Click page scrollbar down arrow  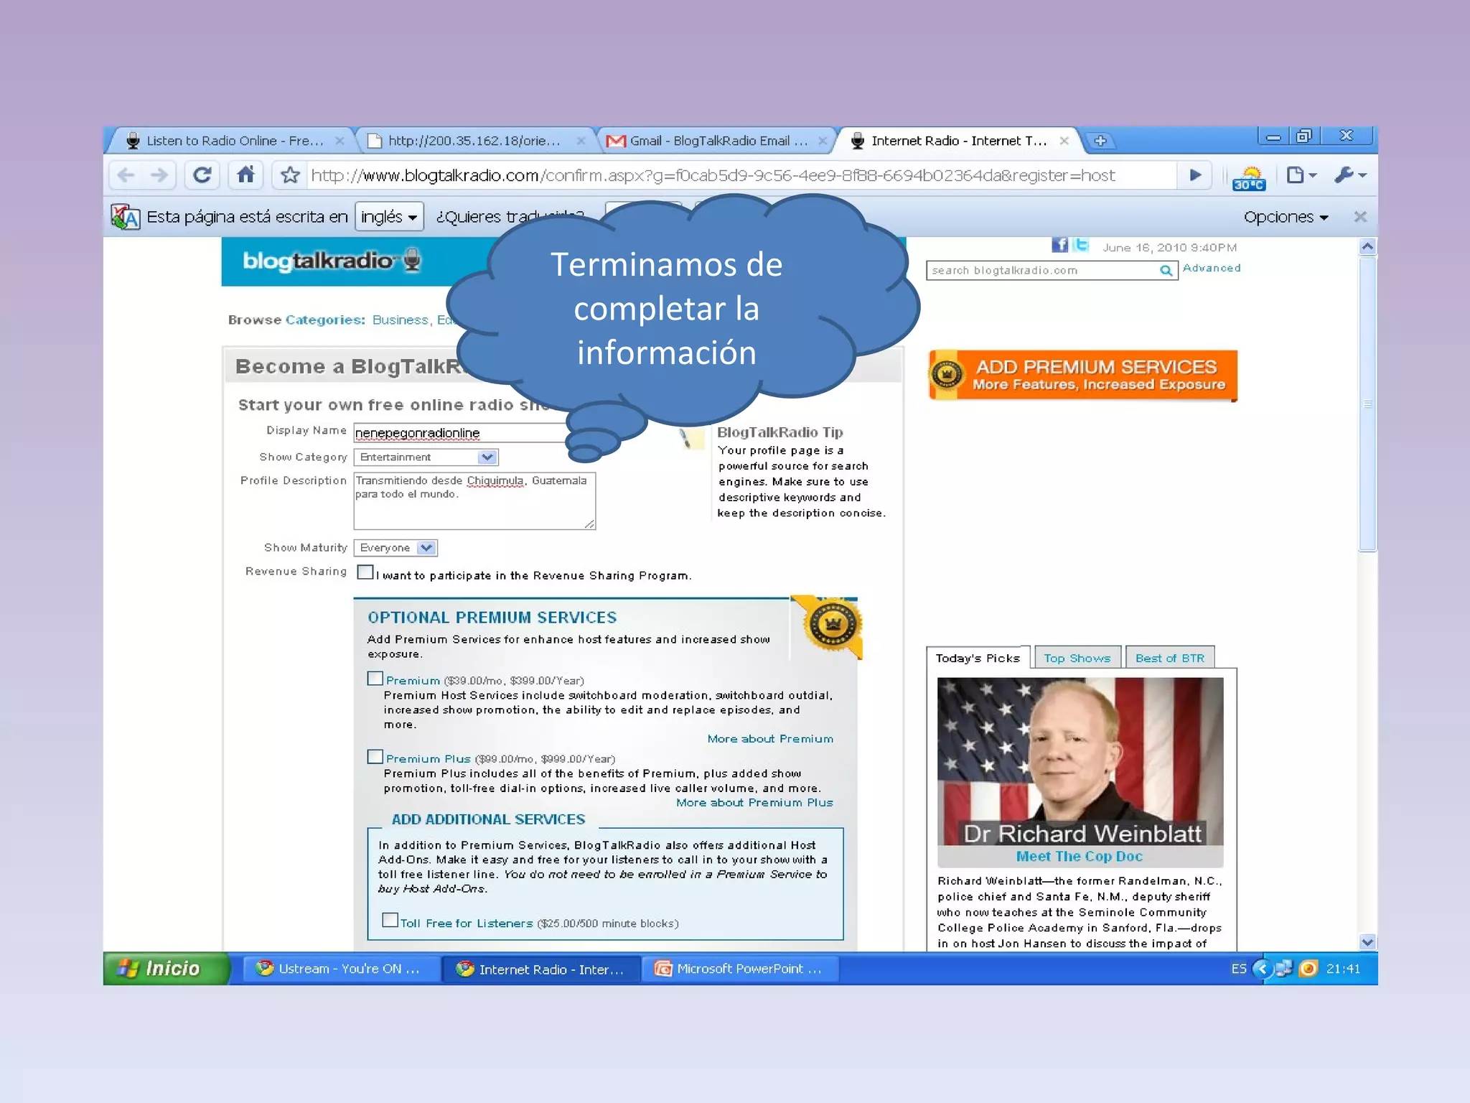[1367, 942]
